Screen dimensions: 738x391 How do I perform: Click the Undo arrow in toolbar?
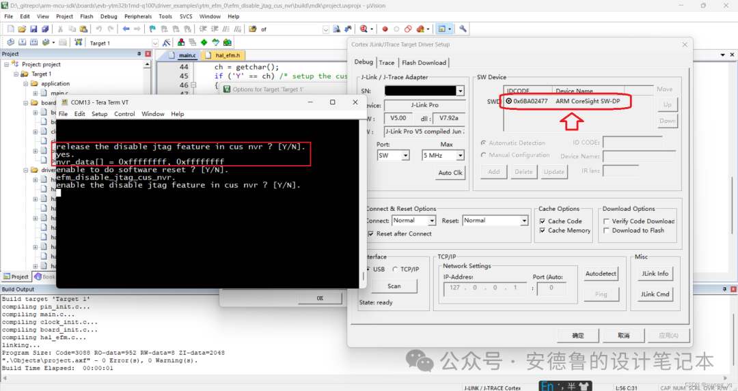point(98,29)
